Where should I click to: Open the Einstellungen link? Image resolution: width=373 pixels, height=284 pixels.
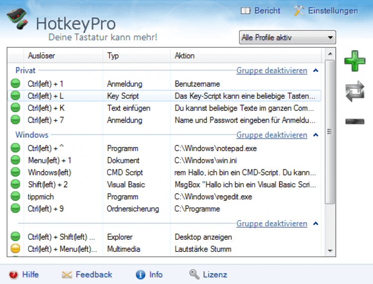click(333, 11)
